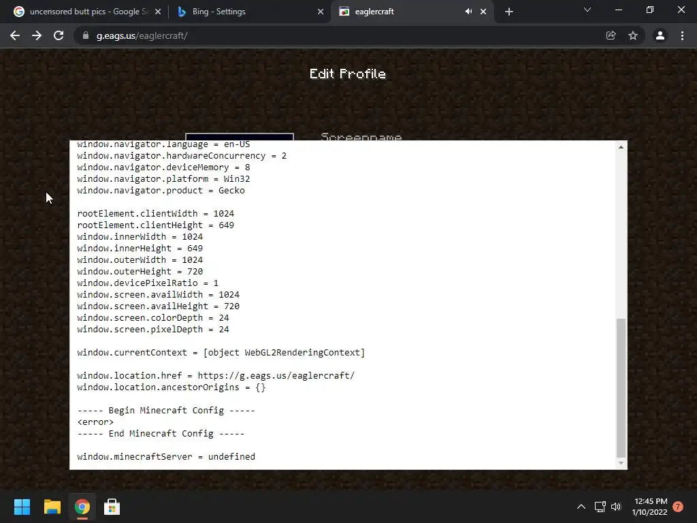This screenshot has height=523, width=697.
Task: Click the Chrome icon in the taskbar
Action: 82,507
